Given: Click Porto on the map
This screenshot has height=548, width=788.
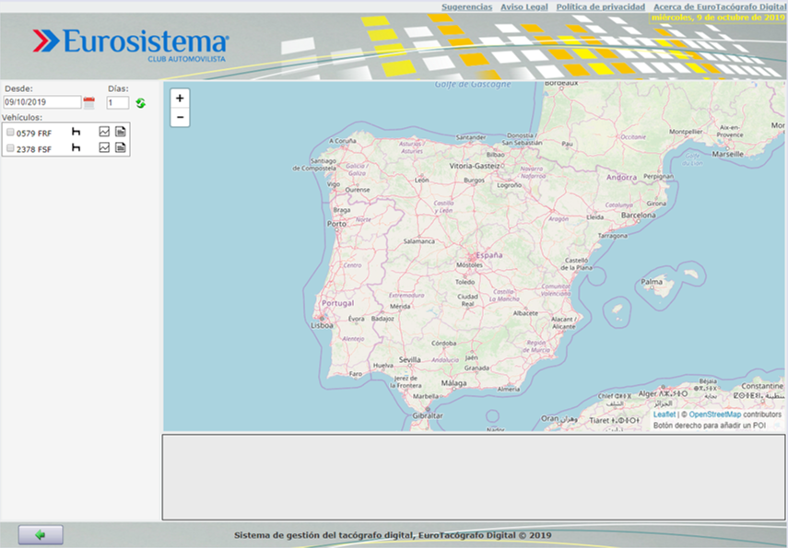Looking at the screenshot, I should (x=336, y=224).
